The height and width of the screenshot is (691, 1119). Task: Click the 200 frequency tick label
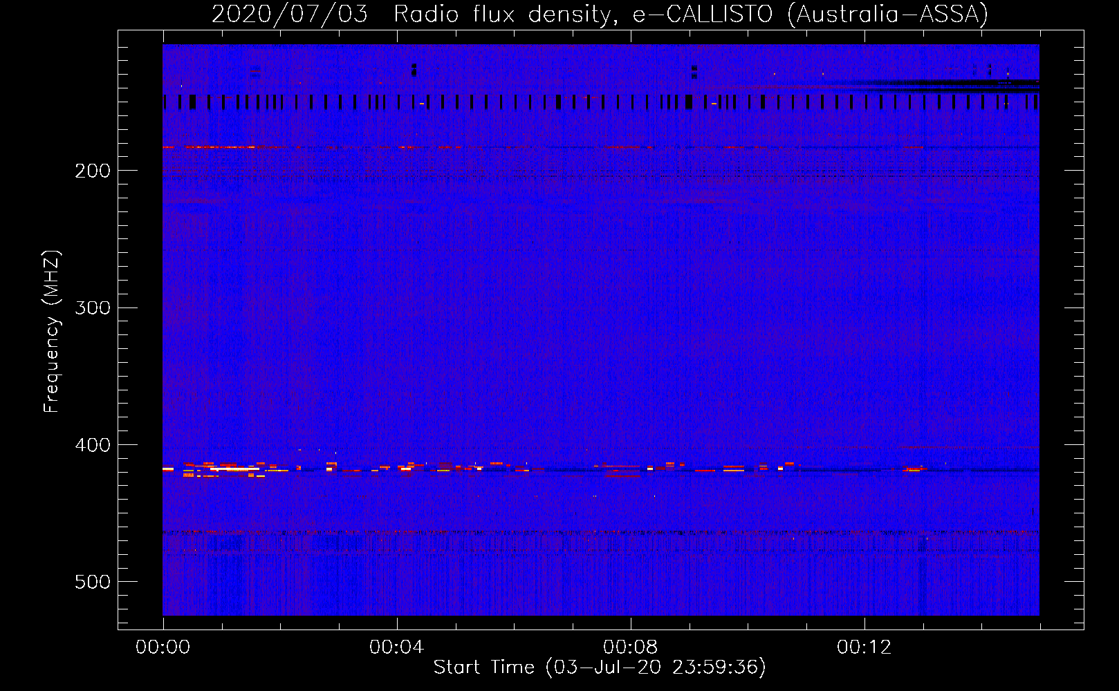[93, 171]
